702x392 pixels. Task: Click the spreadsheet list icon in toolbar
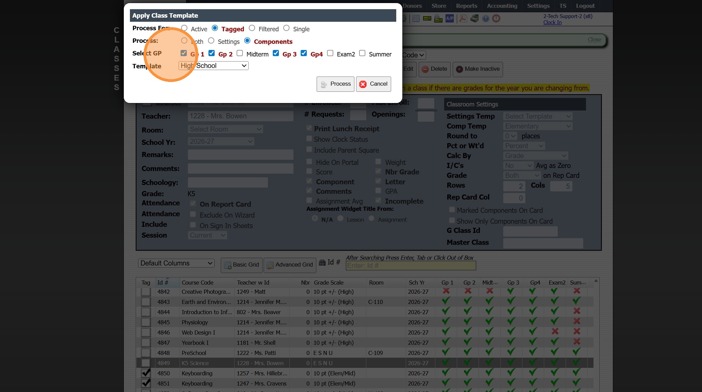[x=416, y=18]
